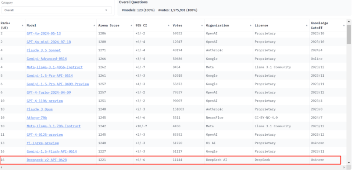Select the 11144 votes cell
Screen dimensions: 353x171
click(177, 160)
